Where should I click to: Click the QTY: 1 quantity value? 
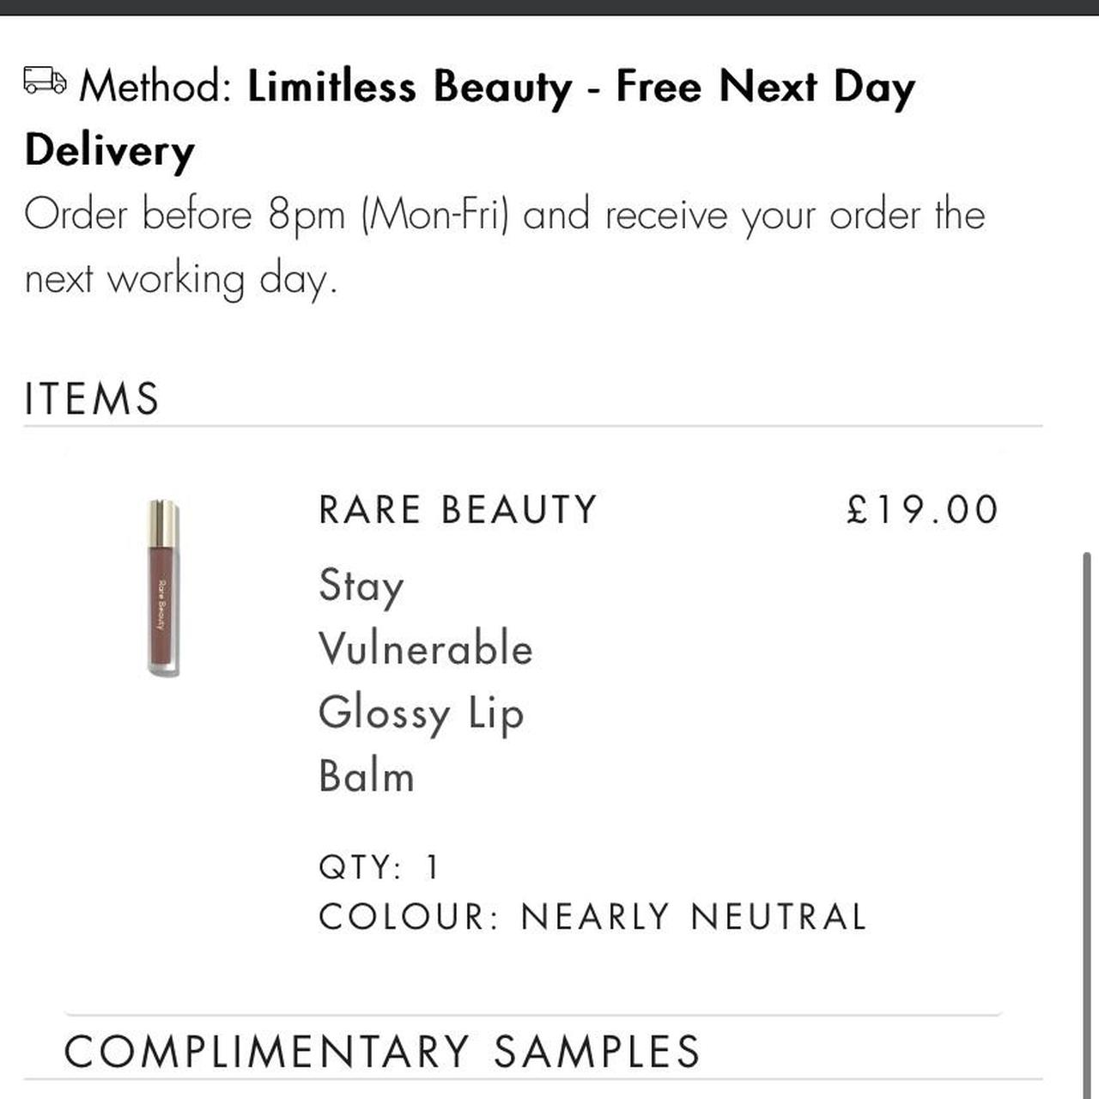(378, 866)
